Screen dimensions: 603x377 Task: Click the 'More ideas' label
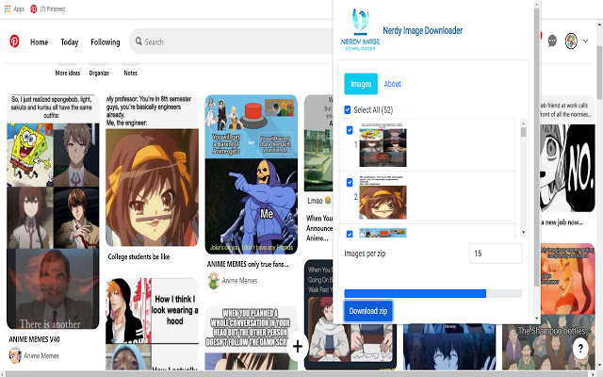68,73
